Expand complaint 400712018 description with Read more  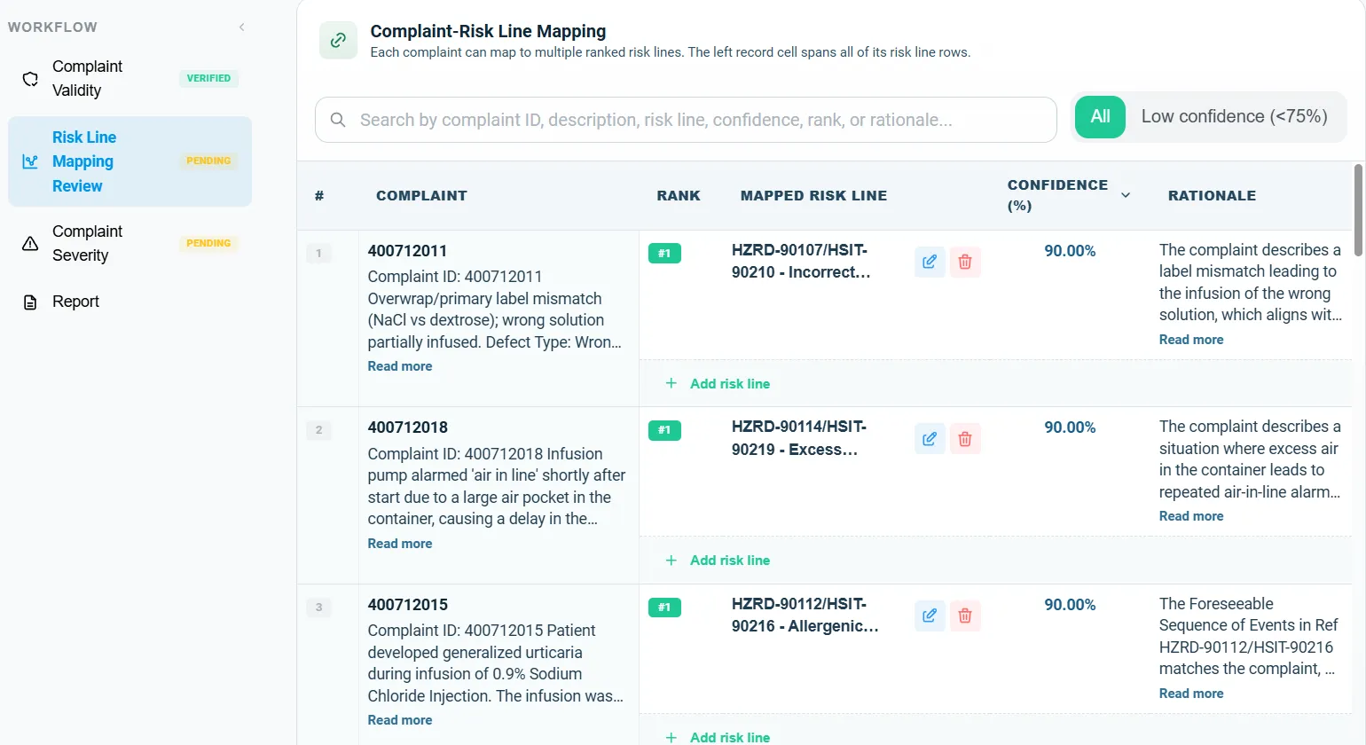pos(400,544)
